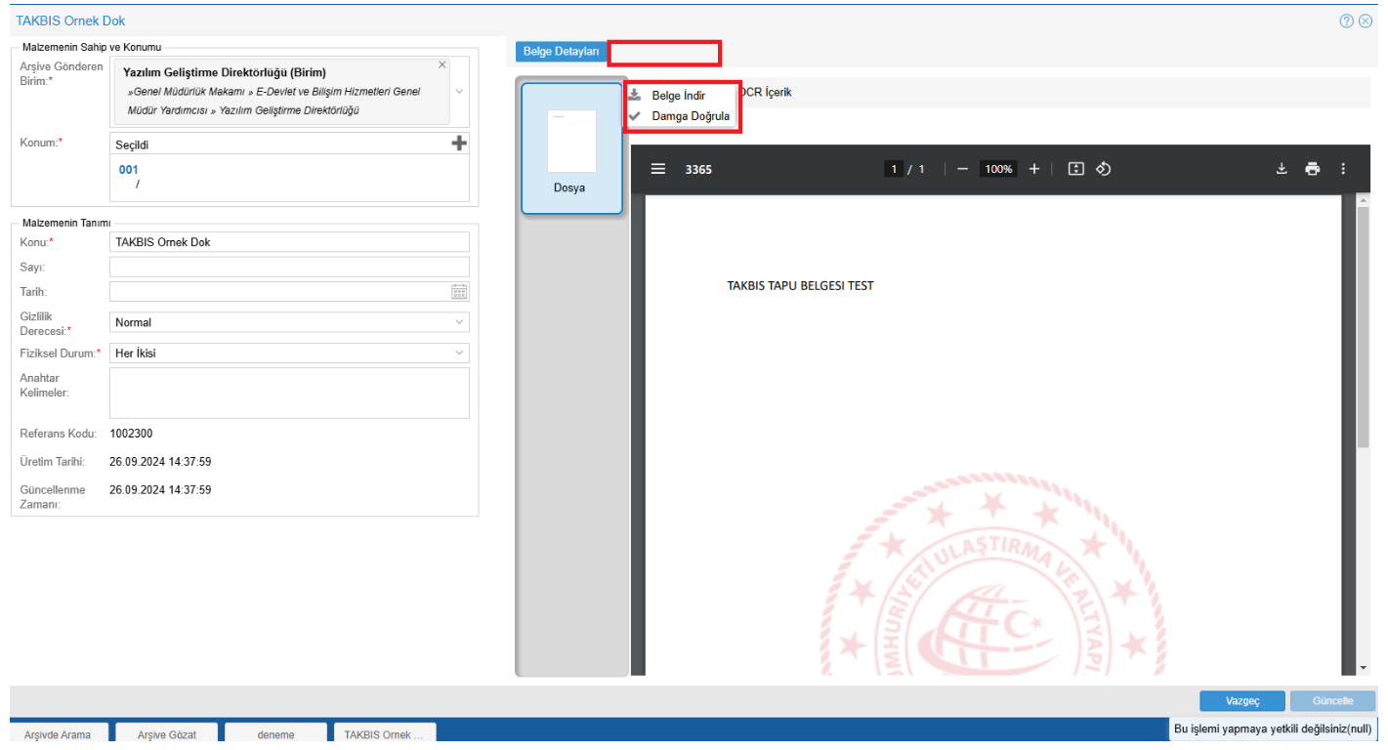
Task: Select the Dosya file thumbnail
Action: [x=571, y=148]
